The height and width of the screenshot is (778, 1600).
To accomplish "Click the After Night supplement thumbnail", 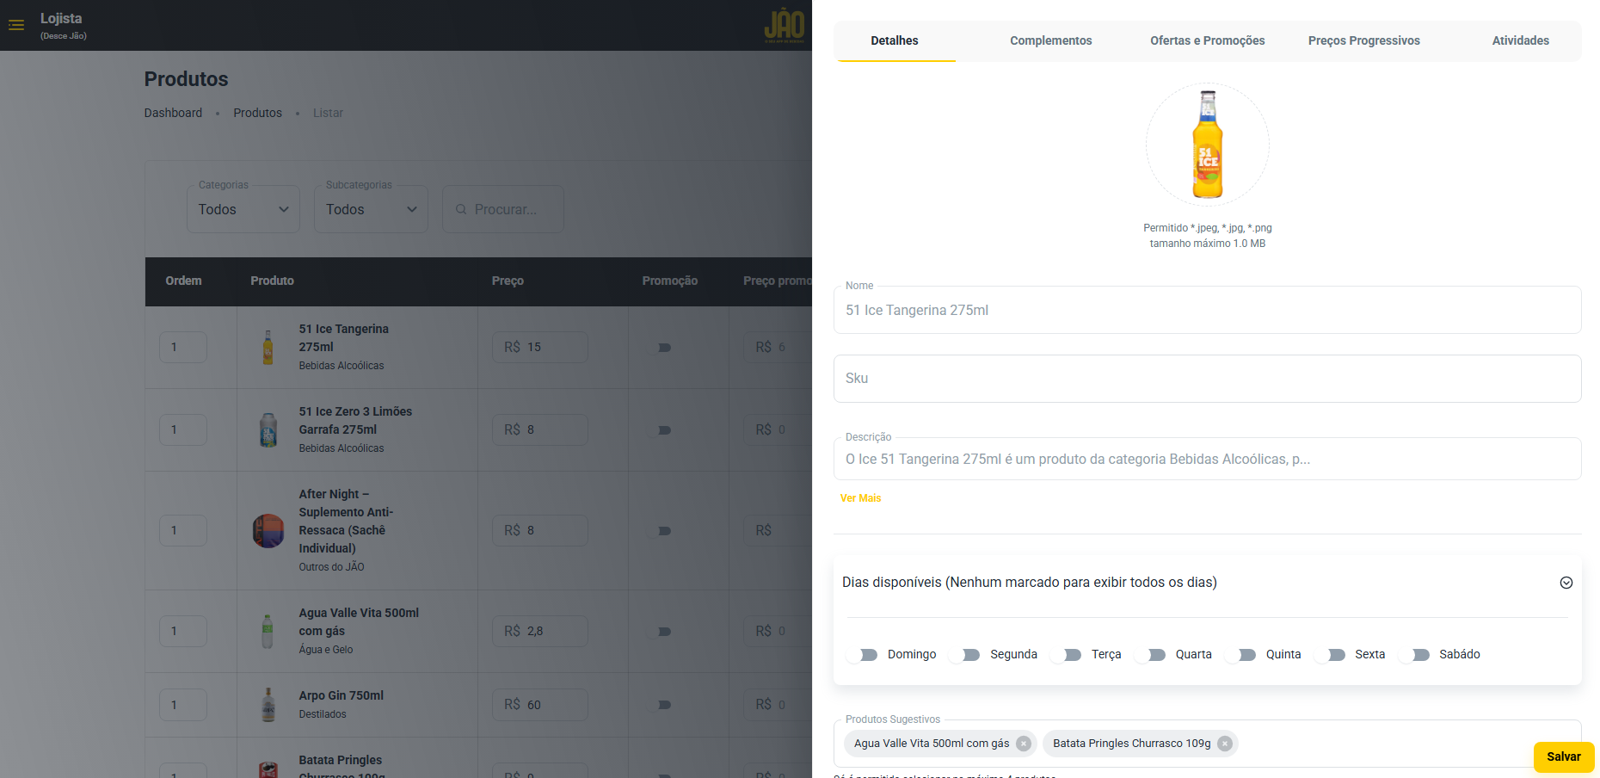I will [268, 531].
